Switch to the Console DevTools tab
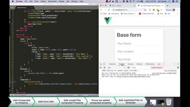The image size is (190, 107). [121, 64]
